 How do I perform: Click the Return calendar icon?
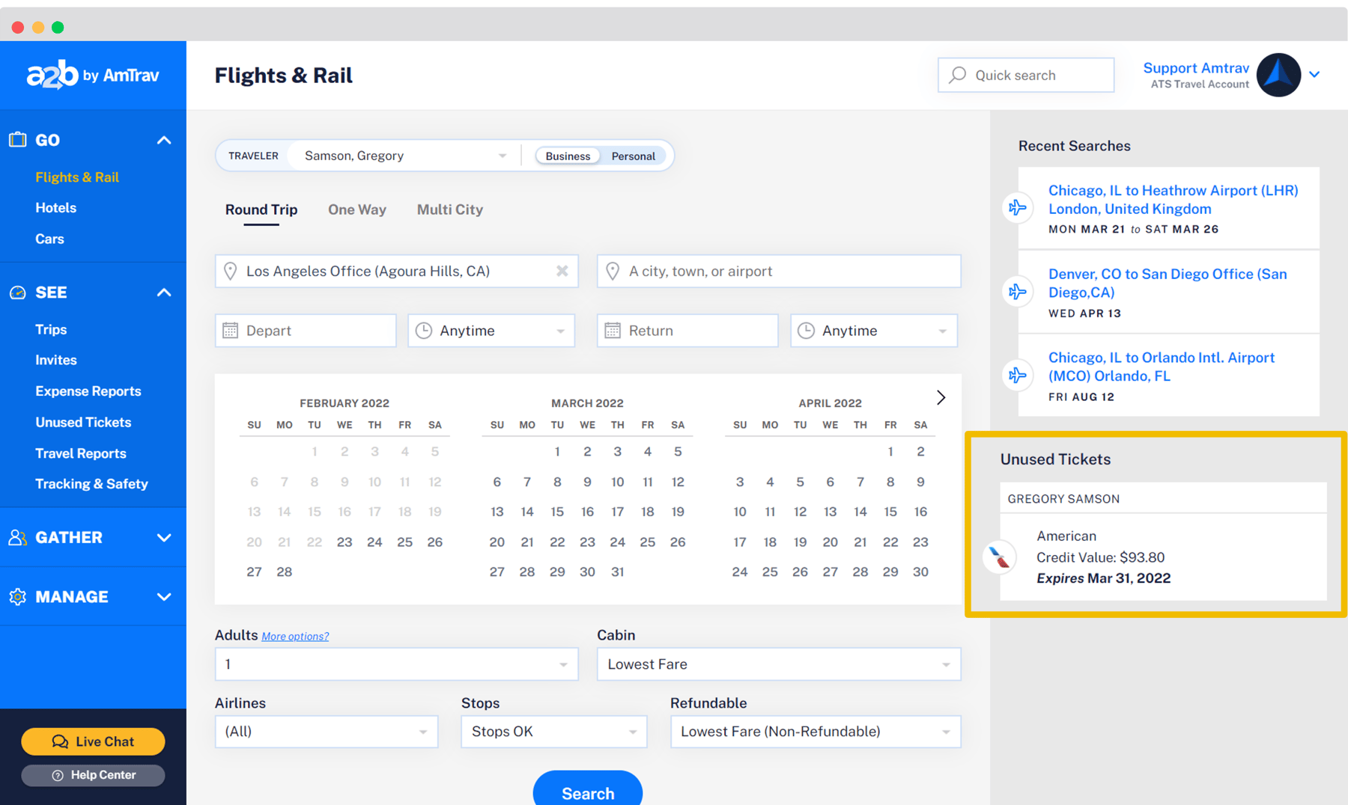(x=613, y=331)
